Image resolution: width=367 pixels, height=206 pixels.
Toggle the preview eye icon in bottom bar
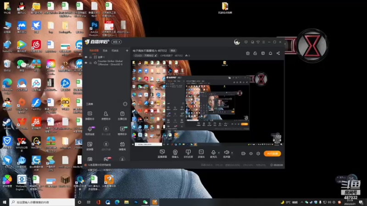[251, 153]
